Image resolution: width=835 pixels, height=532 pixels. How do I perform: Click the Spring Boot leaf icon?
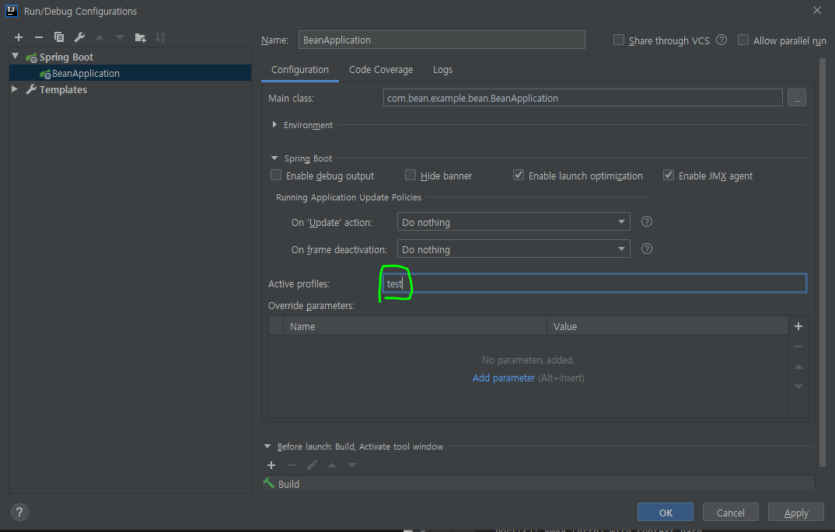tap(31, 57)
